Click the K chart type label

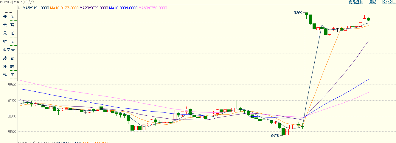tap(19, 8)
